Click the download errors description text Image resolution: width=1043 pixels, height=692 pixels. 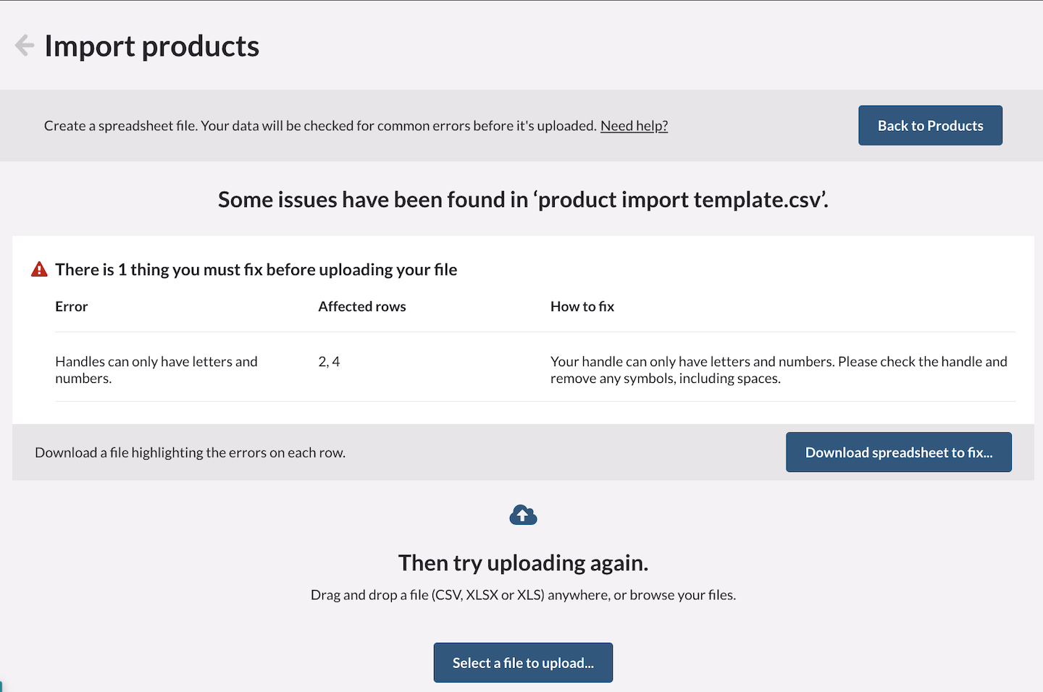(x=190, y=452)
